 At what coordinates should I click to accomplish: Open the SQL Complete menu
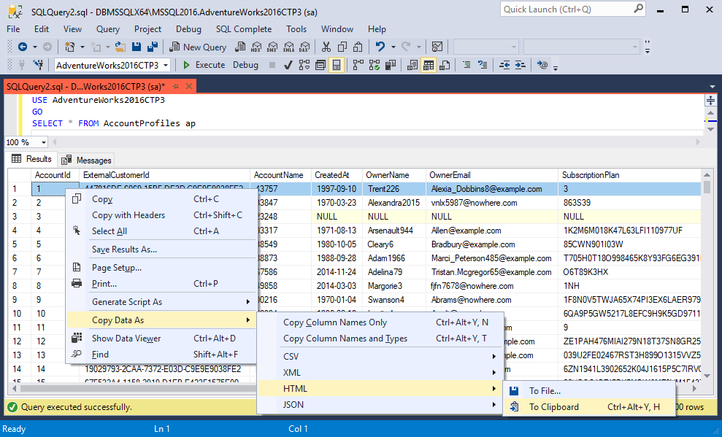click(x=244, y=29)
